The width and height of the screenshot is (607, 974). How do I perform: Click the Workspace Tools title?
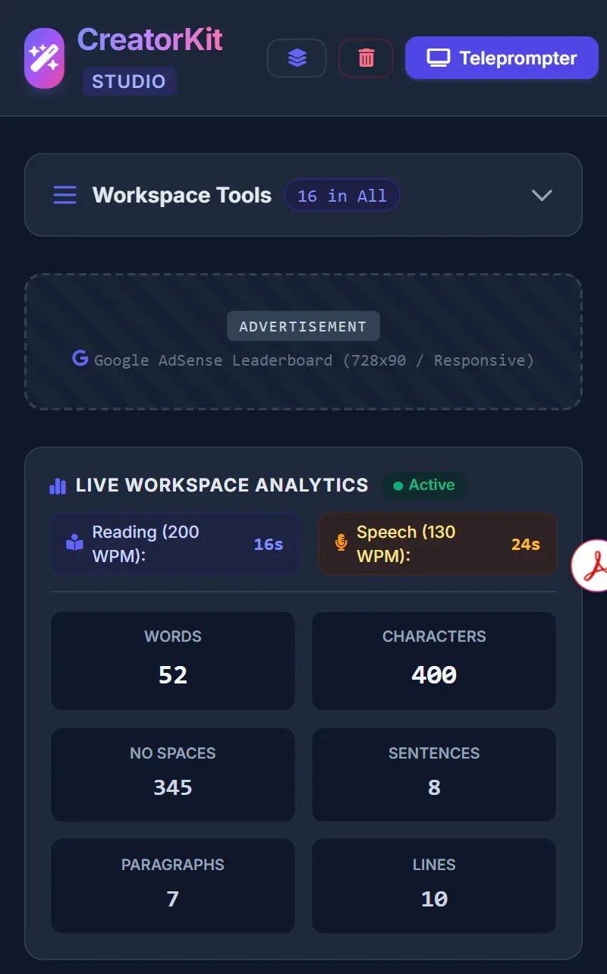point(182,196)
